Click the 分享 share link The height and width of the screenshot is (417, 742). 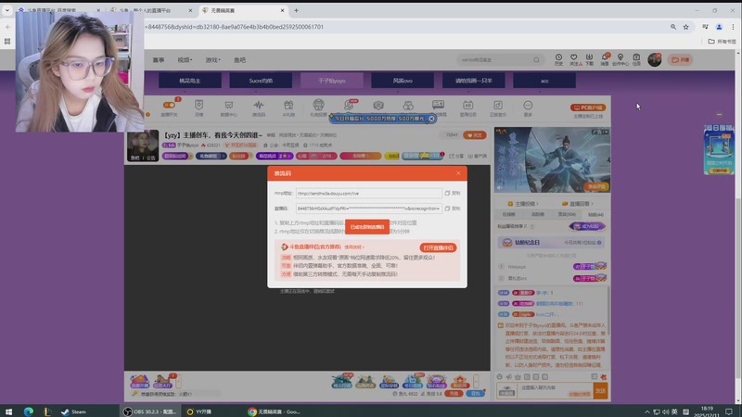456,156
